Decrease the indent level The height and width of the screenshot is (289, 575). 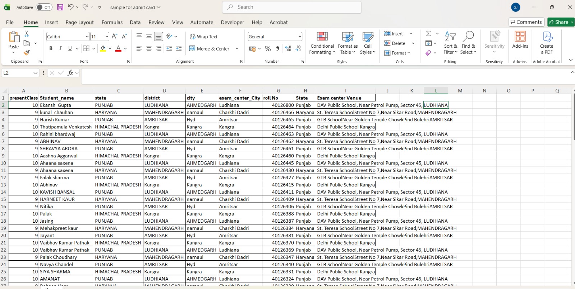(x=169, y=48)
